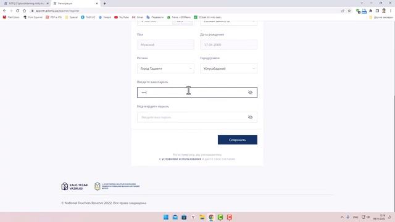
Task: Click the Xalq Ta'limi Vazirligi logo
Action: (74, 186)
